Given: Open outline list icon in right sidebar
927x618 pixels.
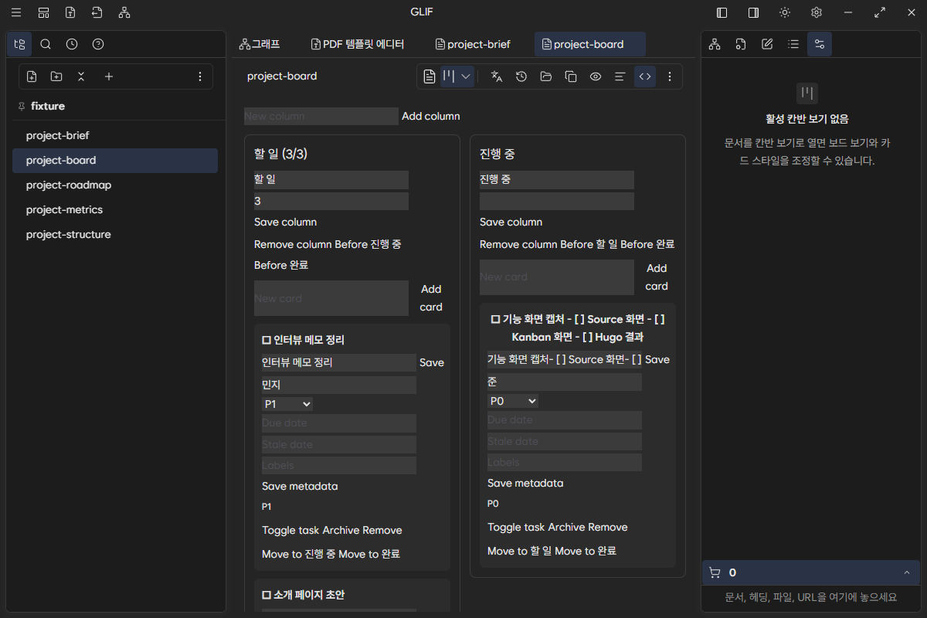Looking at the screenshot, I should (793, 44).
